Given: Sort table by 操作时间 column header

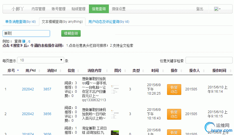Looking at the screenshot, I should 219,70.
